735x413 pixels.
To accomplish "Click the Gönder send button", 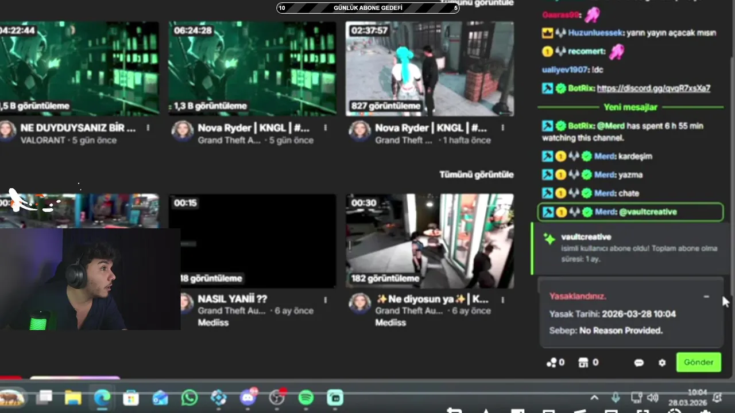I will [x=699, y=362].
